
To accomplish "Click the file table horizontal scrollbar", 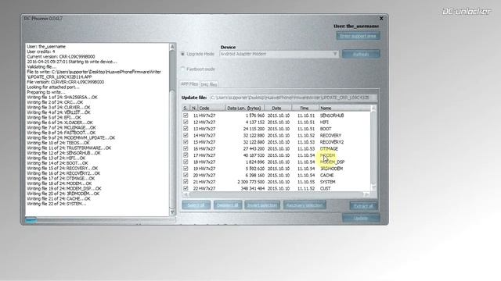I will tap(276, 194).
